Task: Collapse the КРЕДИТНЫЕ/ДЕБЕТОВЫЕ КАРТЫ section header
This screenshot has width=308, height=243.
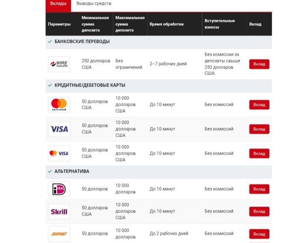Action: 159,86
